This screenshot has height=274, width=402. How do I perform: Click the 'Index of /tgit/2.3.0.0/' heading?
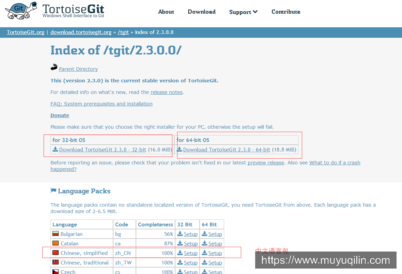coord(116,50)
